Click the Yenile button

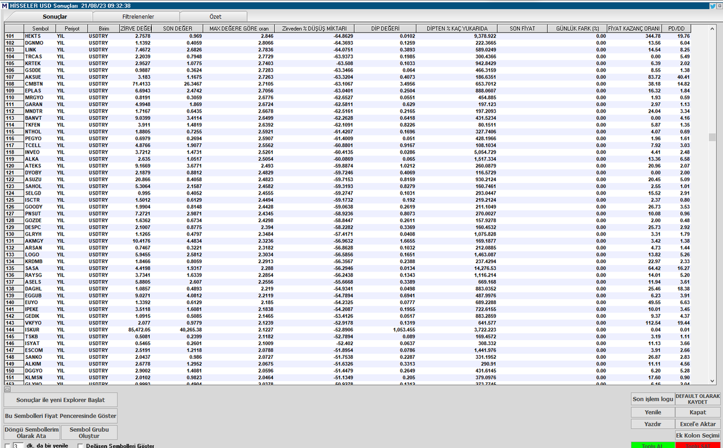click(x=653, y=412)
